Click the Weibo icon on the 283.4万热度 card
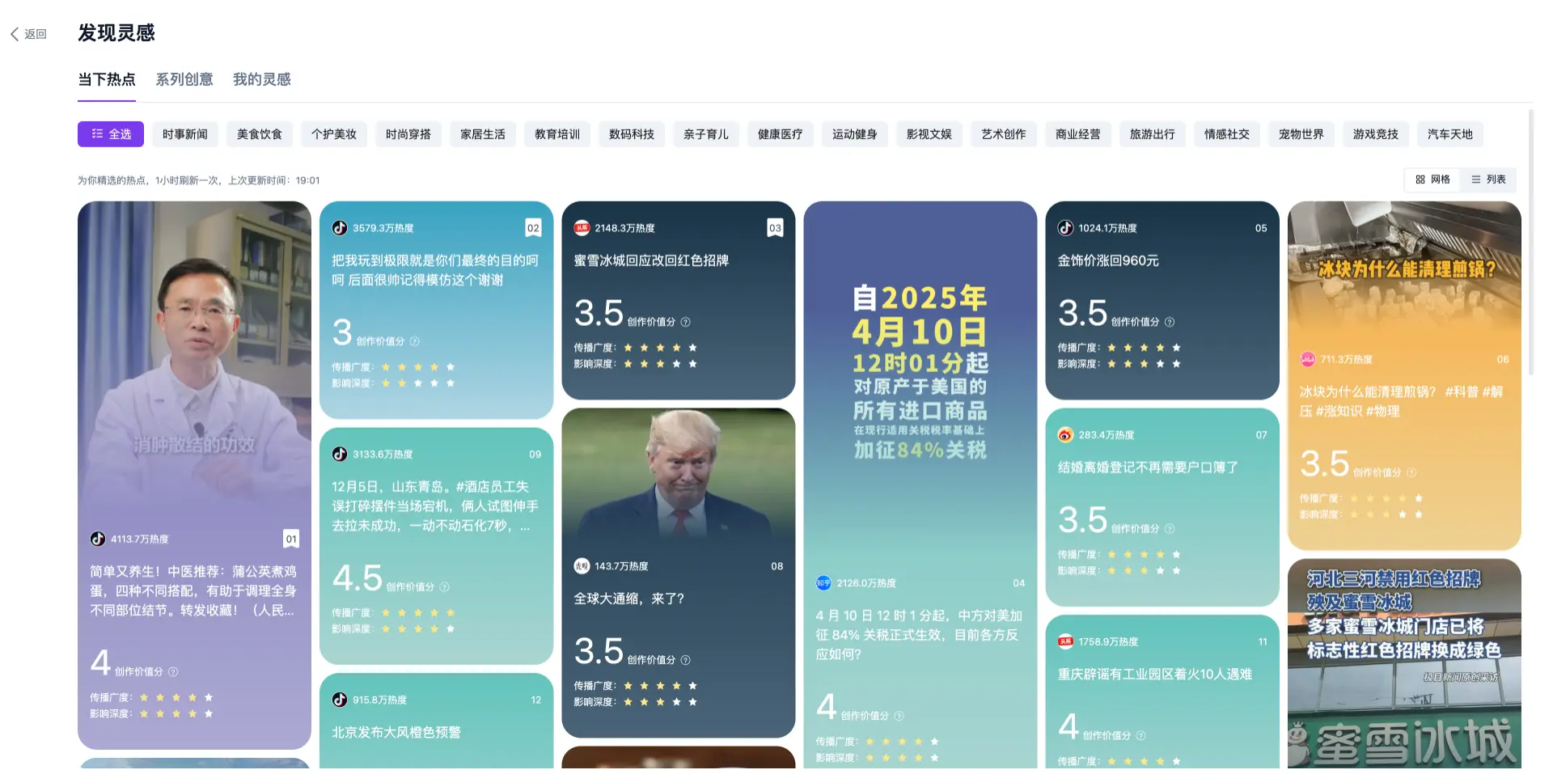 click(x=1066, y=435)
